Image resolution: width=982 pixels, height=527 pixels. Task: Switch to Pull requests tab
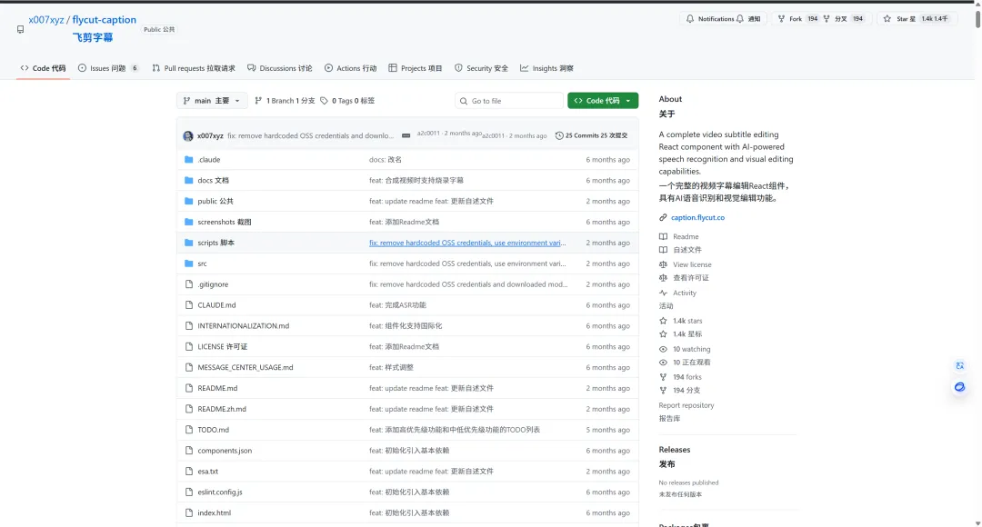[x=194, y=68]
